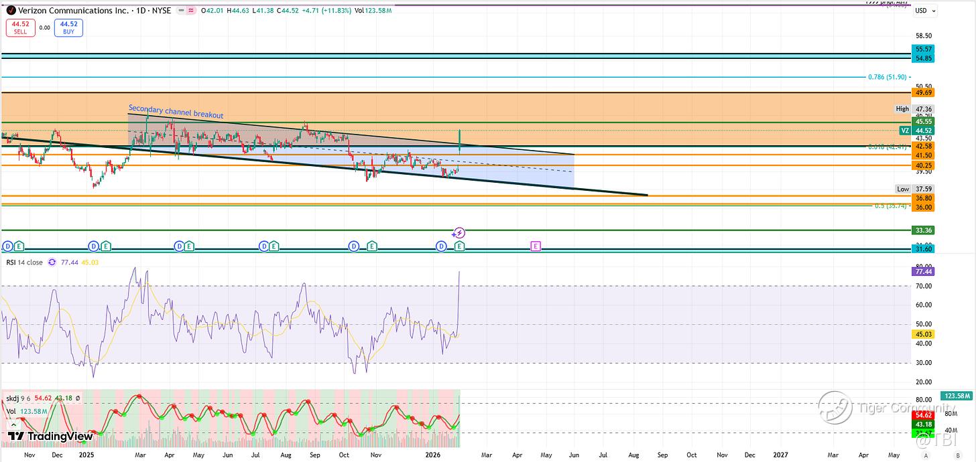The image size is (976, 462).
Task: Select the green 33.36 price label
Action: click(x=922, y=230)
